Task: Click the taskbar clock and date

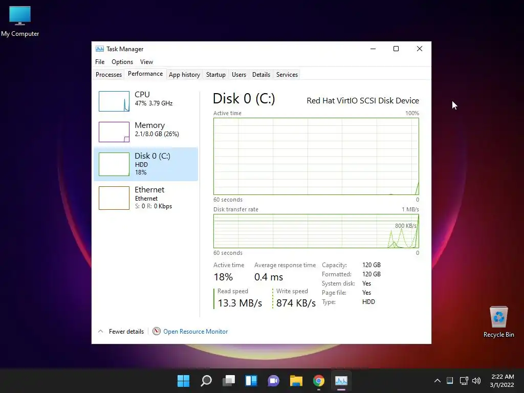Action: click(x=503, y=381)
